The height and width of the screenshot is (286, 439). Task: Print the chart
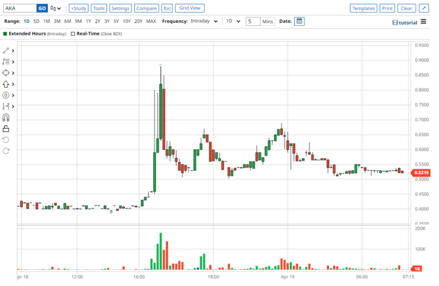[387, 8]
